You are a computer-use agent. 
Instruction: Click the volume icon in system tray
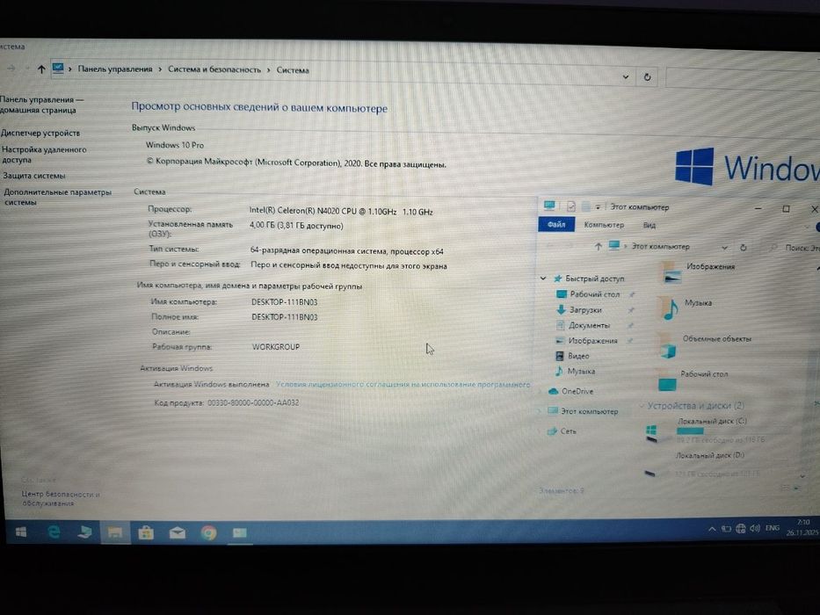tap(755, 528)
